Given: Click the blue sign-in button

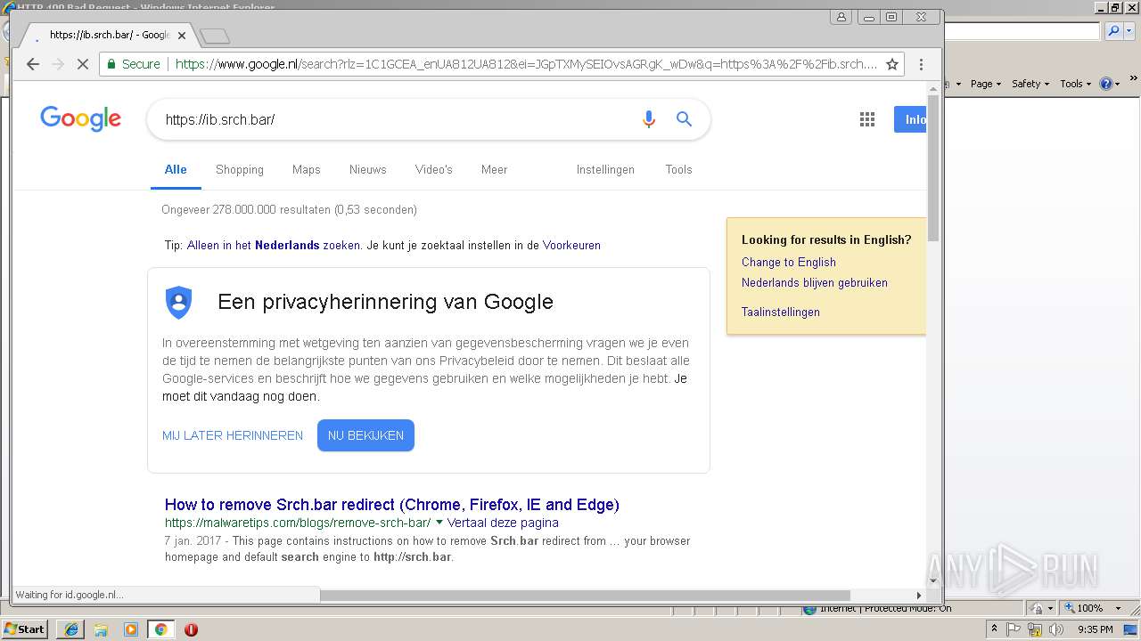Looking at the screenshot, I should click(x=910, y=119).
